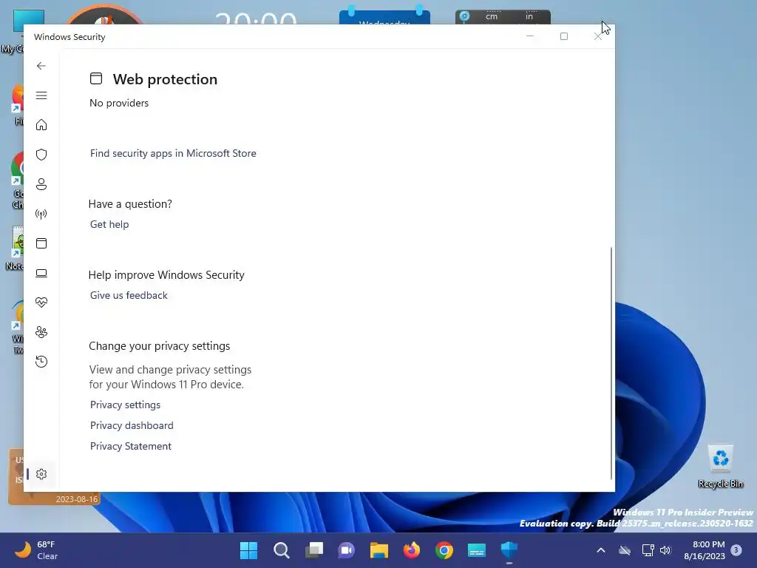The width and height of the screenshot is (757, 568).
Task: Open Account protection person icon
Action: click(41, 184)
